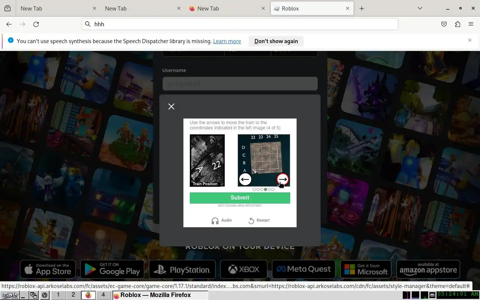Submit the captcha answer

coord(240,198)
